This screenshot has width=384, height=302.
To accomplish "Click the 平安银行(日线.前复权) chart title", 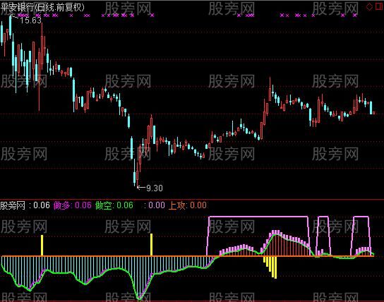I will (42, 7).
